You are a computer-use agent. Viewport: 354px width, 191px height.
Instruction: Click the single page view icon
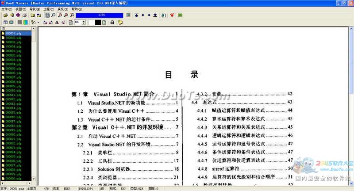(x=12, y=22)
